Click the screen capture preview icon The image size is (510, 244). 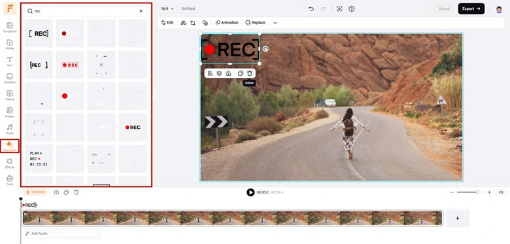coord(339,9)
